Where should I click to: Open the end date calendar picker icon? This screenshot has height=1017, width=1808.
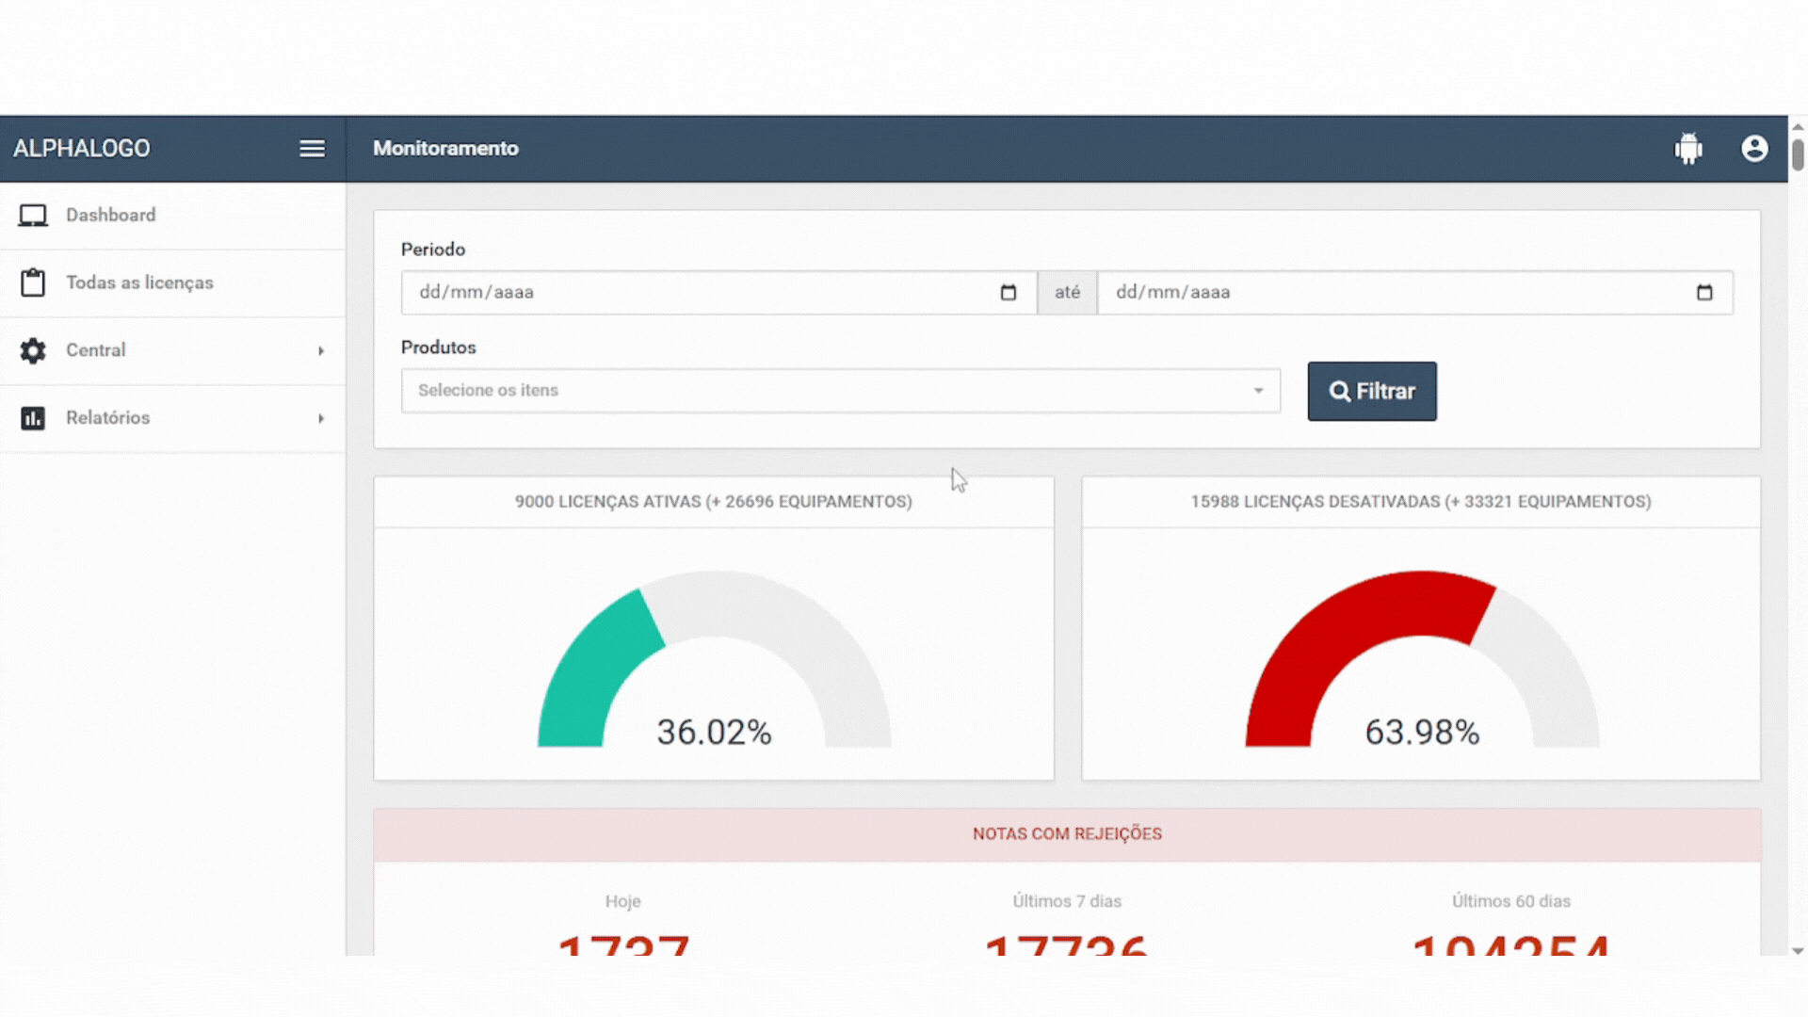(1704, 293)
